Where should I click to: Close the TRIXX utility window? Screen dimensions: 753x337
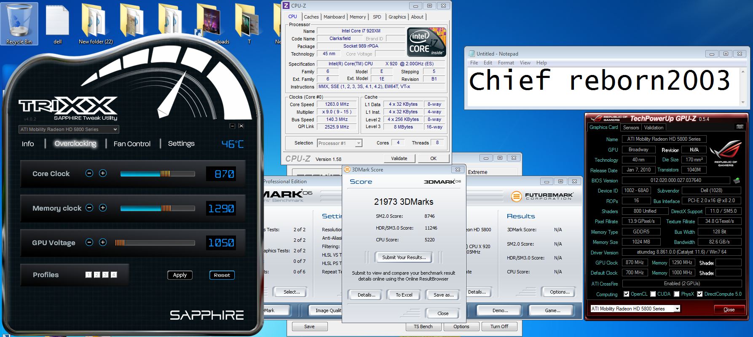click(x=241, y=126)
